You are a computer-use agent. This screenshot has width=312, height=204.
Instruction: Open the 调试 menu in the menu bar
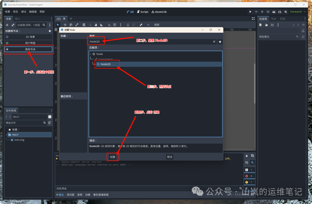pyautogui.click(x=23, y=12)
